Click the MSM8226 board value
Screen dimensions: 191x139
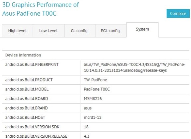pyautogui.click(x=93, y=98)
